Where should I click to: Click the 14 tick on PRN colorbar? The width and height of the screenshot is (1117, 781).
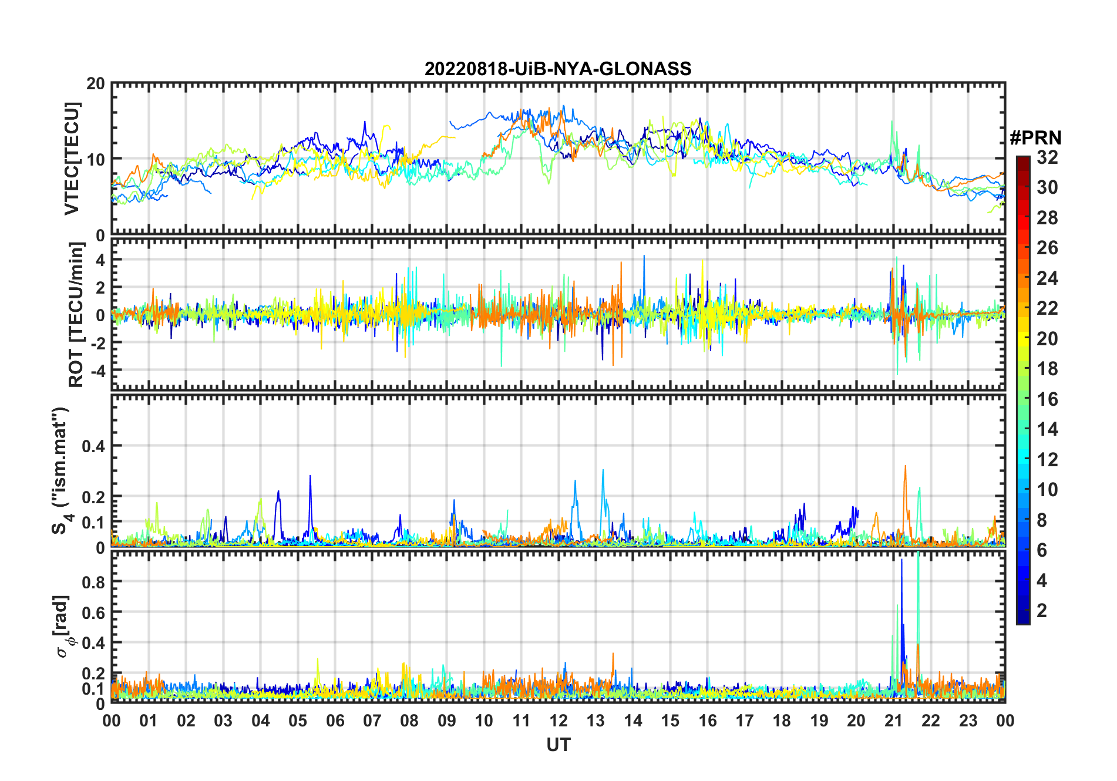[x=1047, y=429]
